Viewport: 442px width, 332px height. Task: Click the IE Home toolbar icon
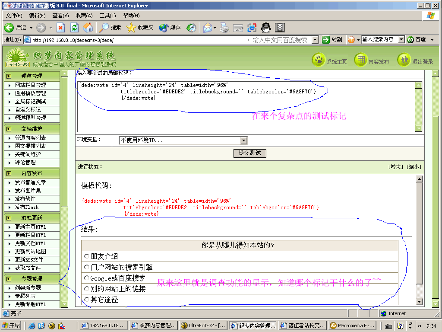pyautogui.click(x=88, y=28)
